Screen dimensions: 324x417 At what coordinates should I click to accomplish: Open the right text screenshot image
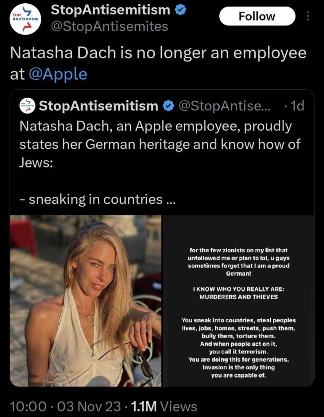pyautogui.click(x=239, y=301)
